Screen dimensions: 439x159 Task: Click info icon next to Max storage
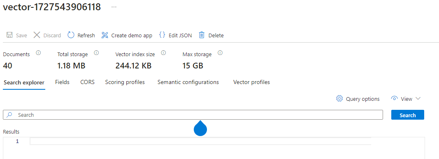(x=220, y=53)
